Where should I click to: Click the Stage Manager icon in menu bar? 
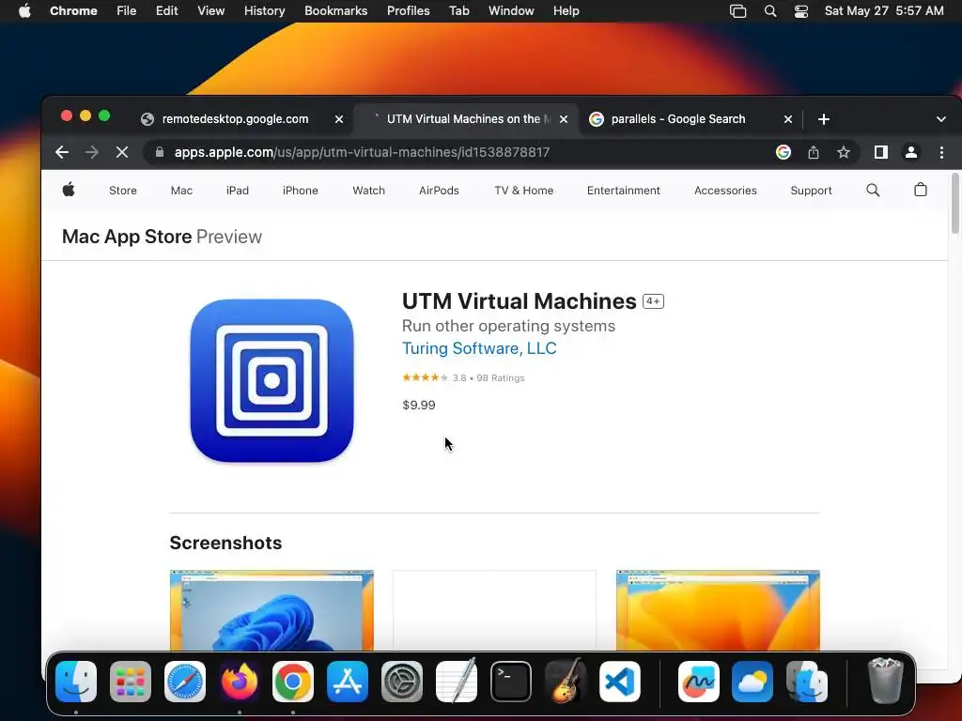(x=738, y=11)
